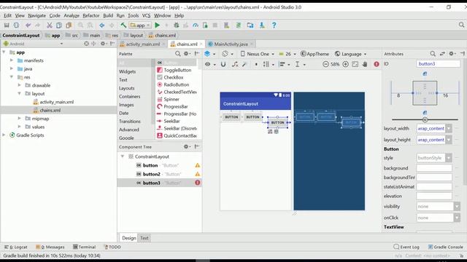Click the Zoom to Fit icon
Image resolution: width=467 pixels, height=262 pixels.
click(355, 64)
